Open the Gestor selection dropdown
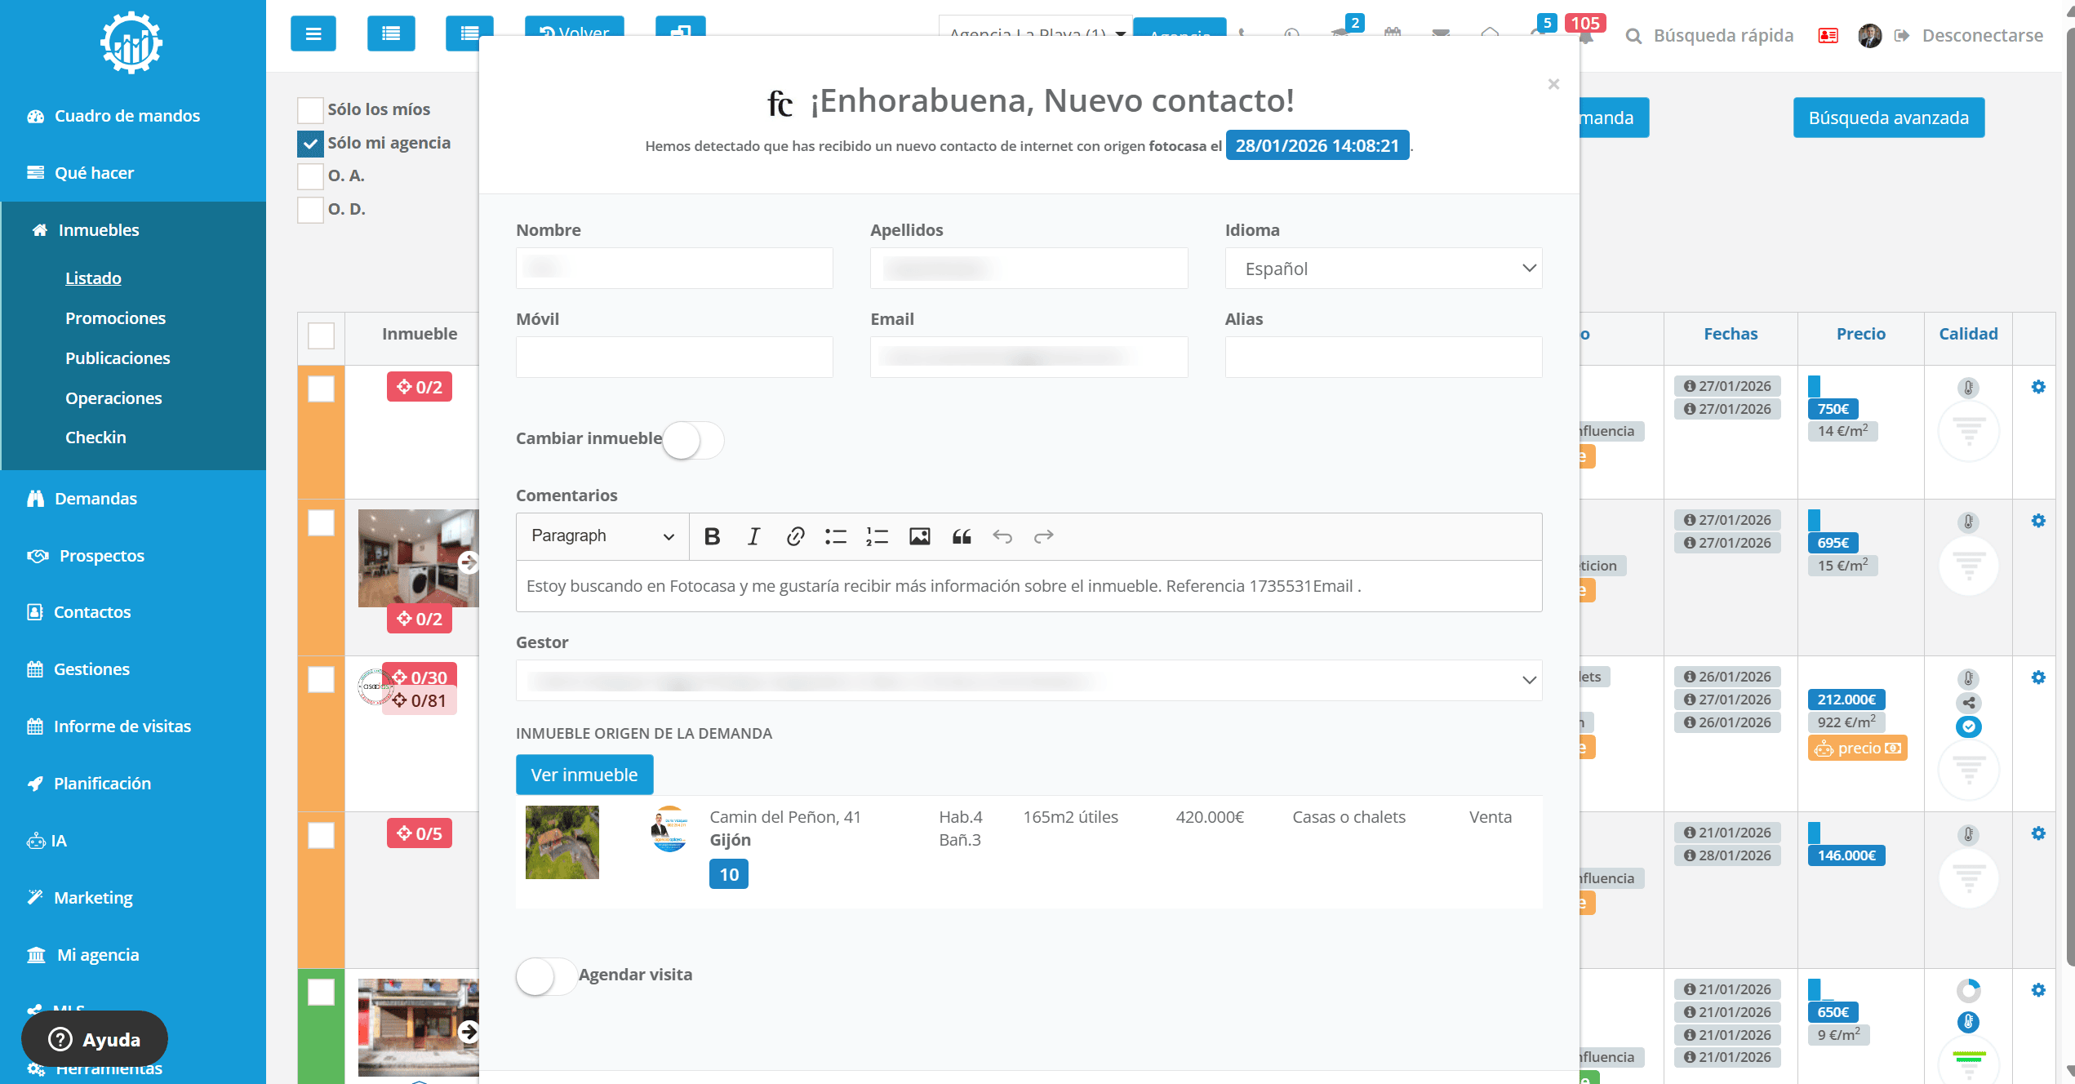Image resolution: width=2075 pixels, height=1084 pixels. pyautogui.click(x=1028, y=680)
